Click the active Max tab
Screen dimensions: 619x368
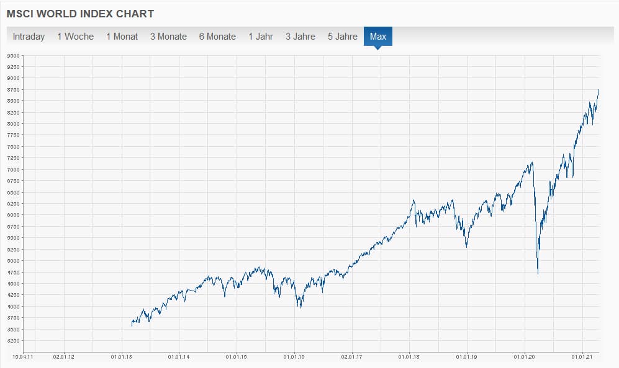coord(378,37)
